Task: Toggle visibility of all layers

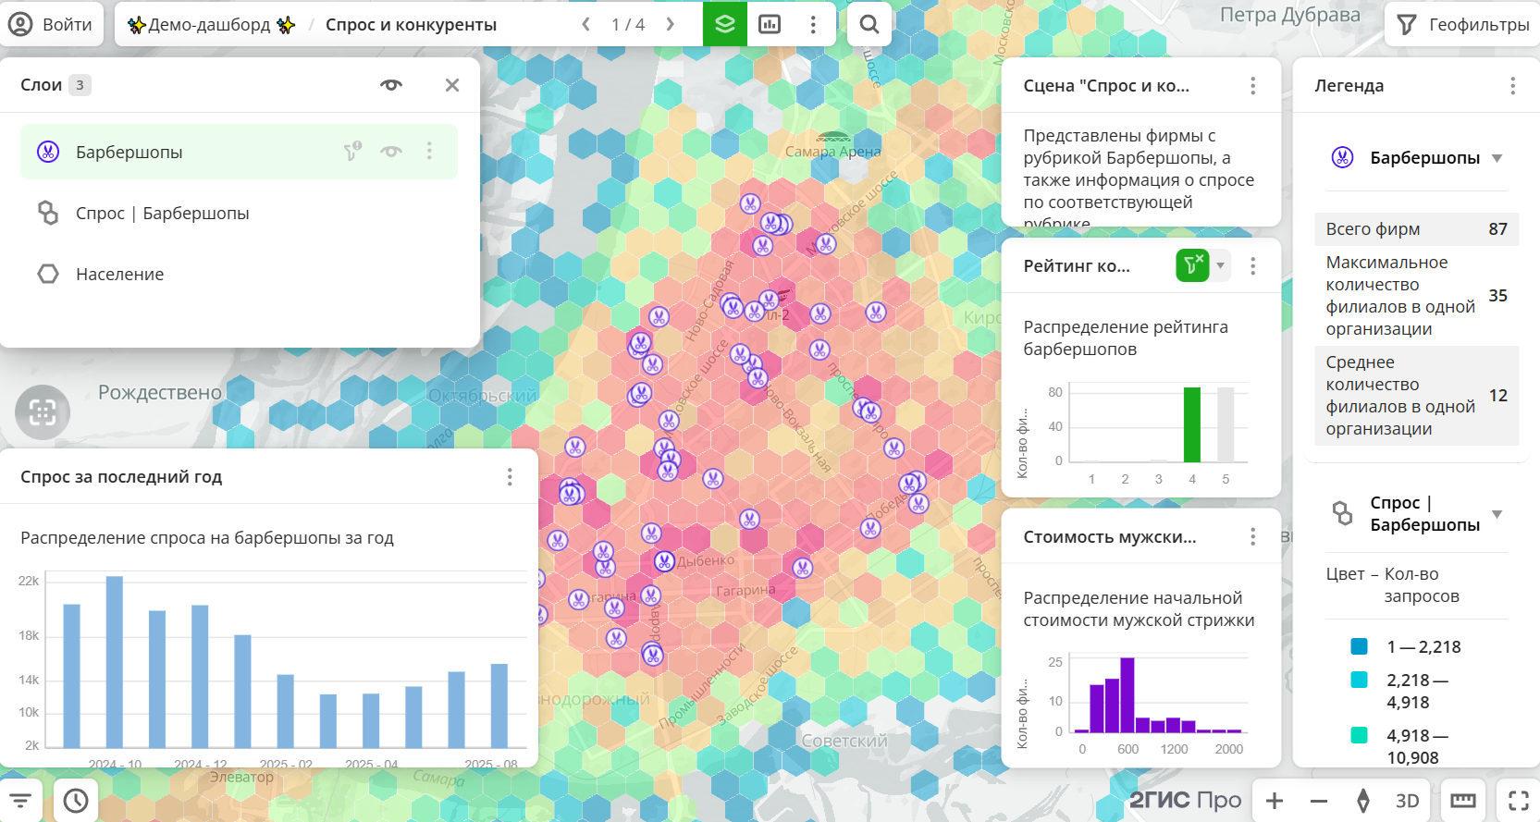Action: point(391,85)
